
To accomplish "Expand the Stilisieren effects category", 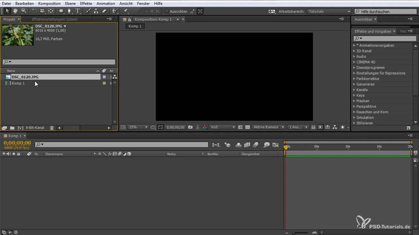I will tap(354, 123).
